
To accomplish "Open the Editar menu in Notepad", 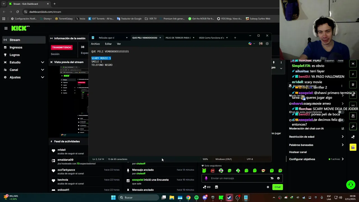I will point(108,44).
